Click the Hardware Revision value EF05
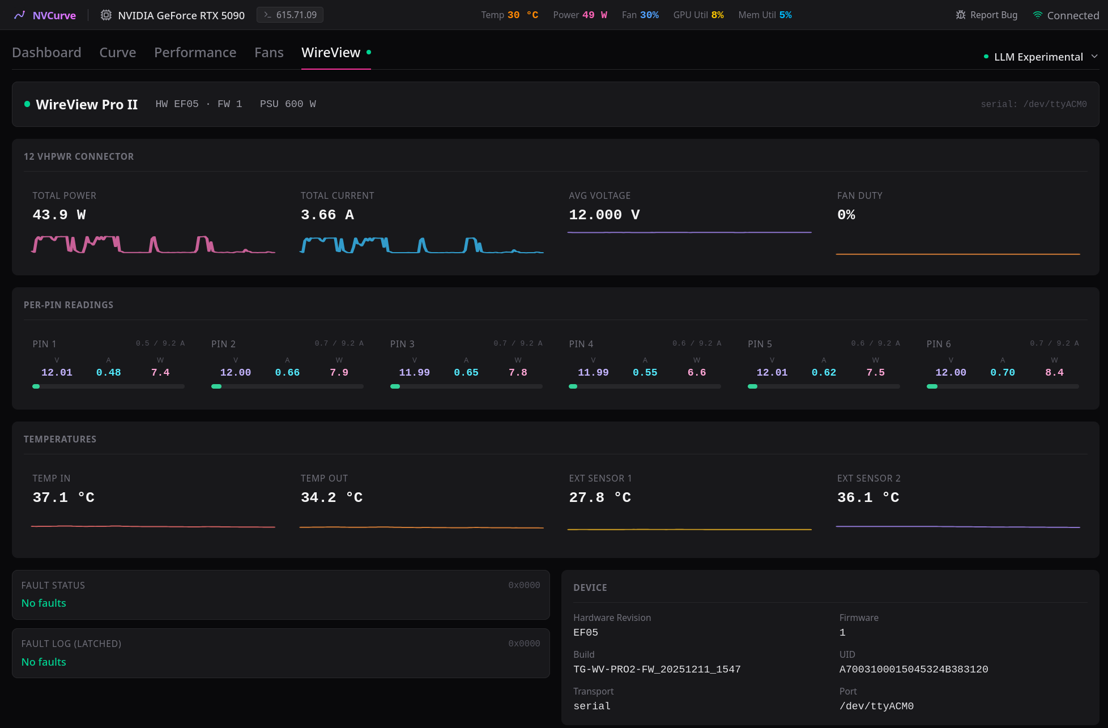This screenshot has height=728, width=1108. 586,632
